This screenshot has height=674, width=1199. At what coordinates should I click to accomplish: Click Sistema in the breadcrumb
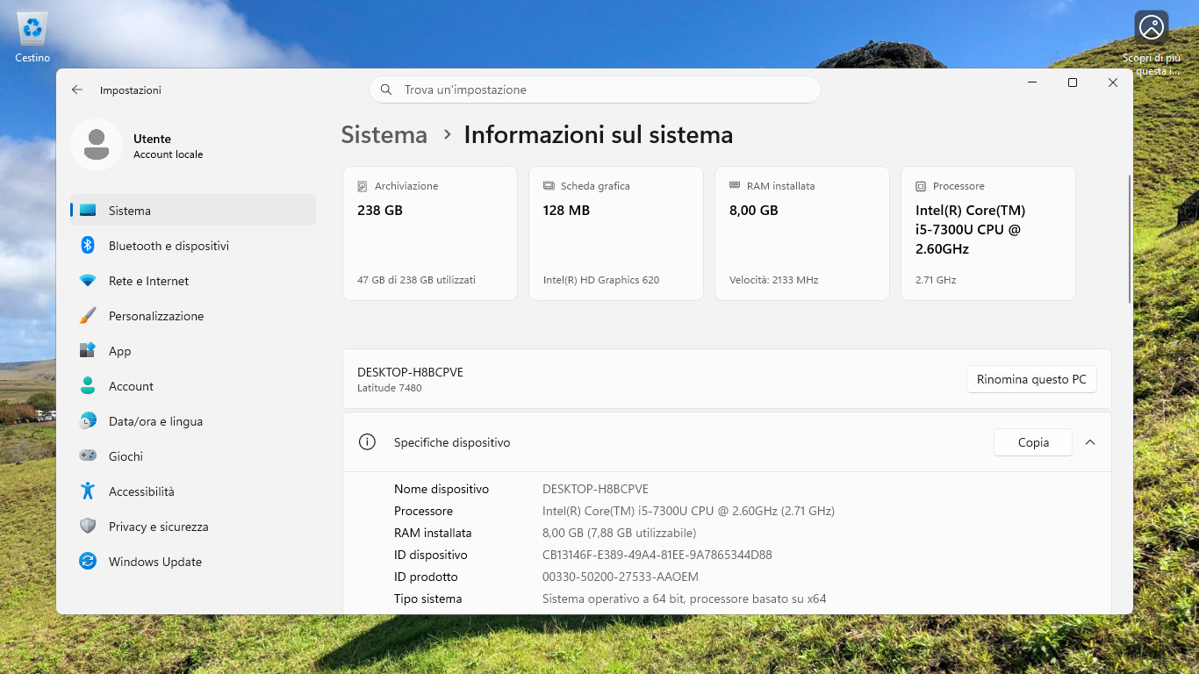tap(384, 135)
